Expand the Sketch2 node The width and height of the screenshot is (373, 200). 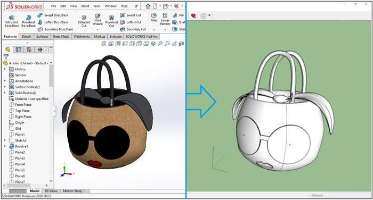pos(5,140)
